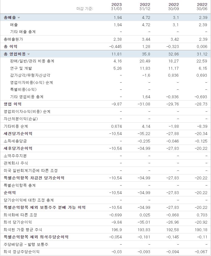Image resolution: width=211 pixels, height=256 pixels.
Task: Click 기타 영업비용 총계 label
Action: [27, 97]
